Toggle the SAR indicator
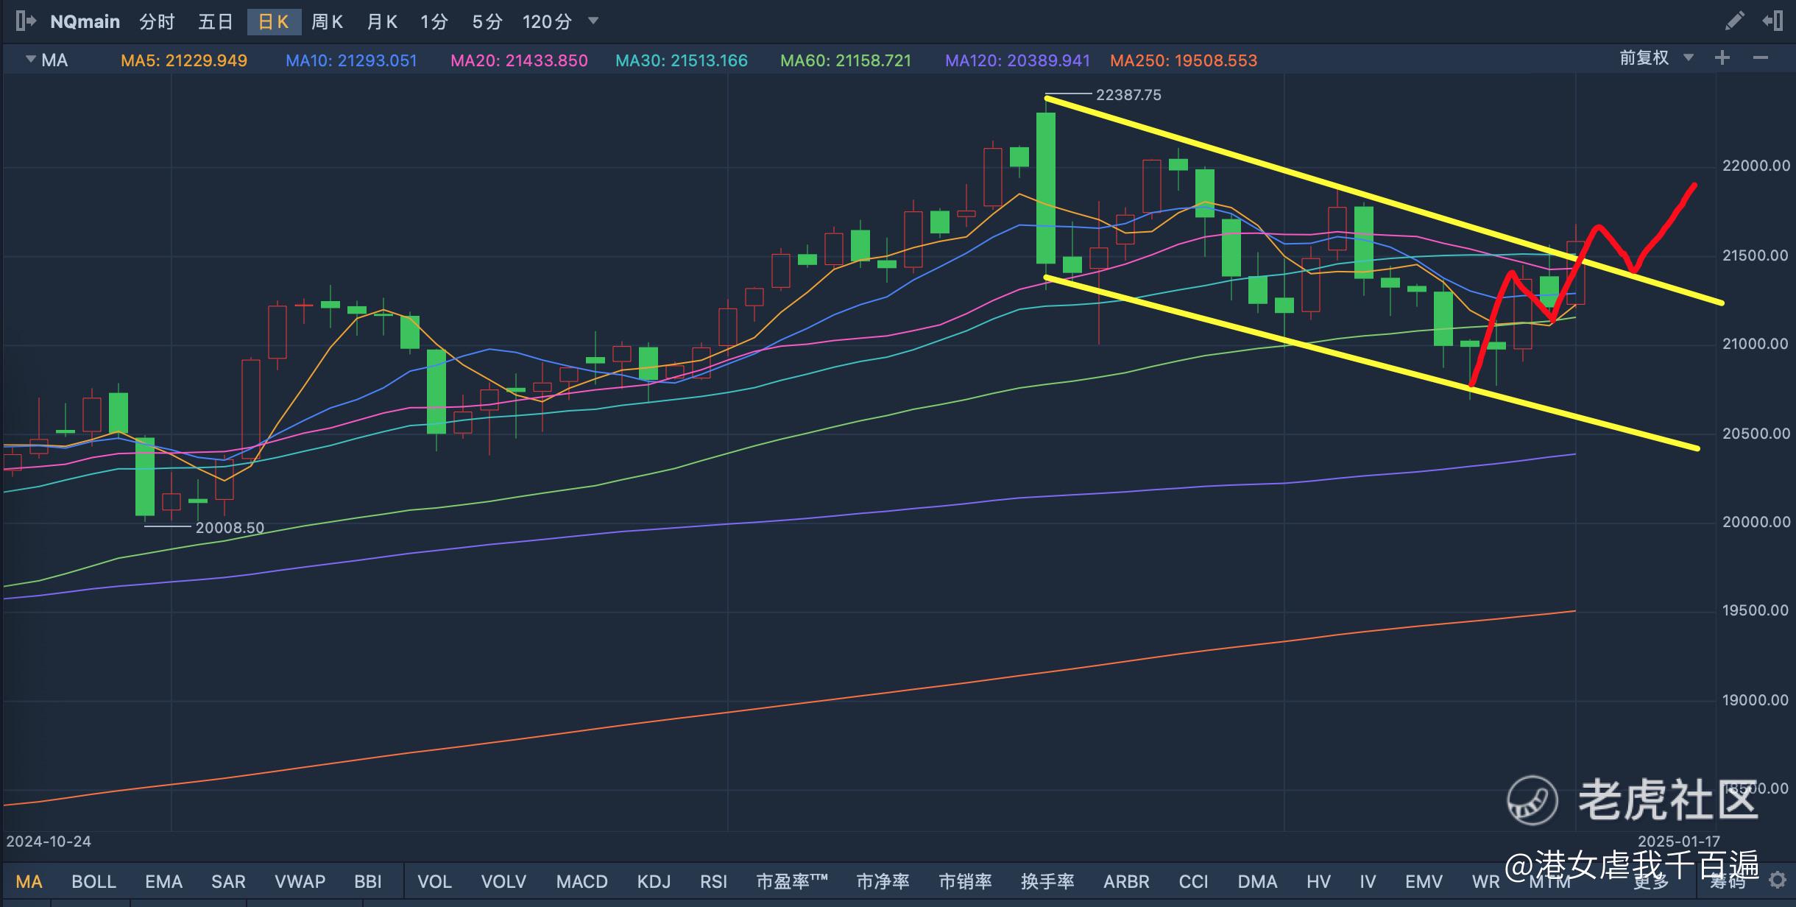Screen dimensions: 1796x907 point(228,881)
